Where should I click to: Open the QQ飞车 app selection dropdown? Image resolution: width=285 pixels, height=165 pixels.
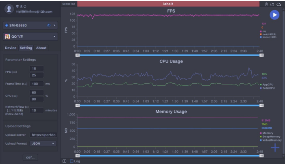[54, 37]
